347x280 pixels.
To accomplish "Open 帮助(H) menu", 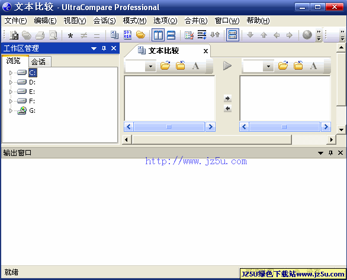I will point(258,21).
